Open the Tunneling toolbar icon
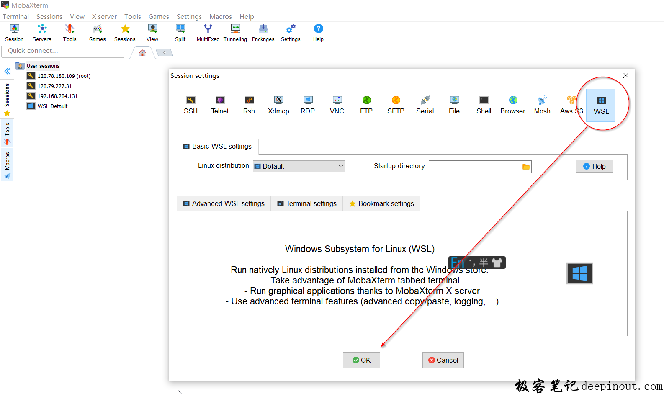 [235, 33]
